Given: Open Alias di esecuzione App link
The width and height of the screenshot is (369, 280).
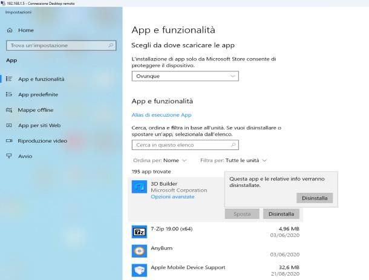Looking at the screenshot, I should (162, 115).
